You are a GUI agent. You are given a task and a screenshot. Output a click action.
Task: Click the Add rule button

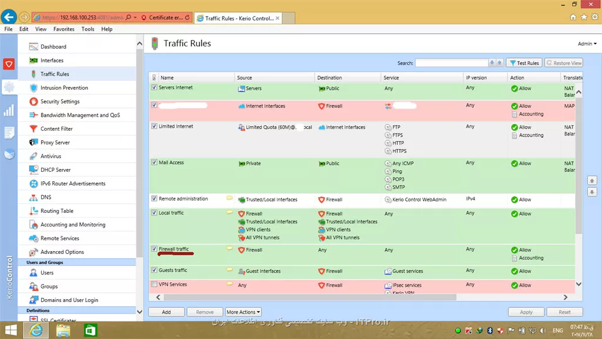click(x=166, y=312)
